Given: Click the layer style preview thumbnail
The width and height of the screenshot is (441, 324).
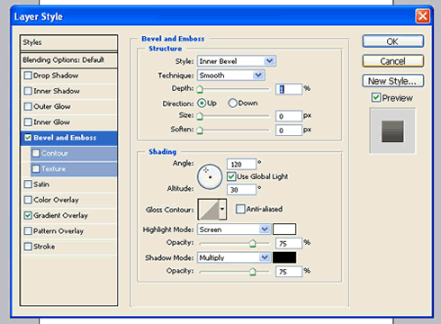Looking at the screenshot, I should pos(392,131).
